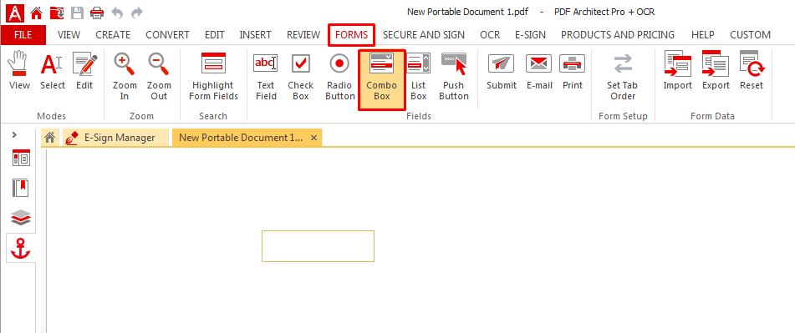Expand the left sidebar chevron
Viewport: 795px width, 333px height.
tap(15, 134)
